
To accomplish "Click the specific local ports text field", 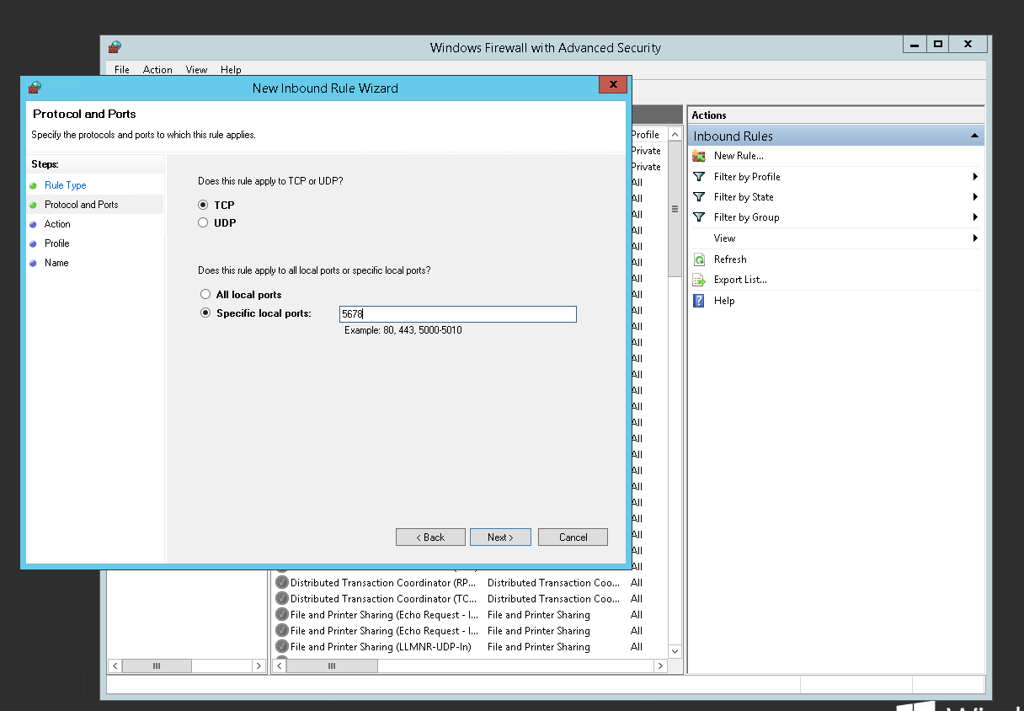I will pyautogui.click(x=457, y=314).
